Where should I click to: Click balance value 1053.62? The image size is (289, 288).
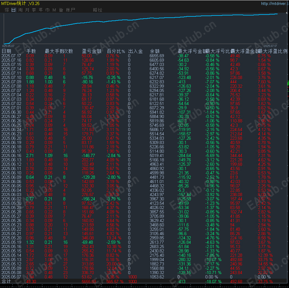157,277
